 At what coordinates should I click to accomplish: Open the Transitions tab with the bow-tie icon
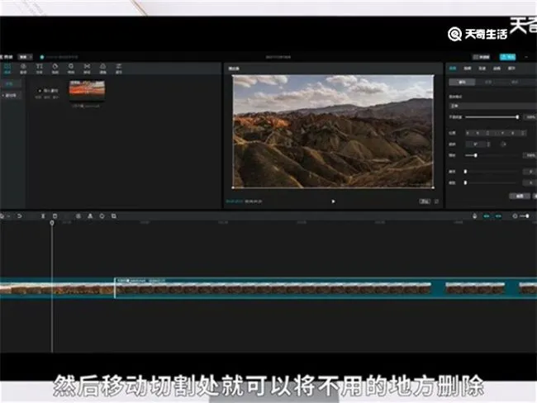87,69
